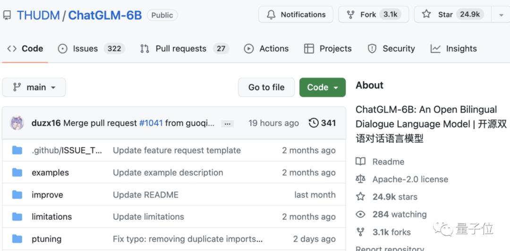Click the scales Apache-2.0 license icon
Image resolution: width=510 pixels, height=251 pixels.
tap(360, 179)
